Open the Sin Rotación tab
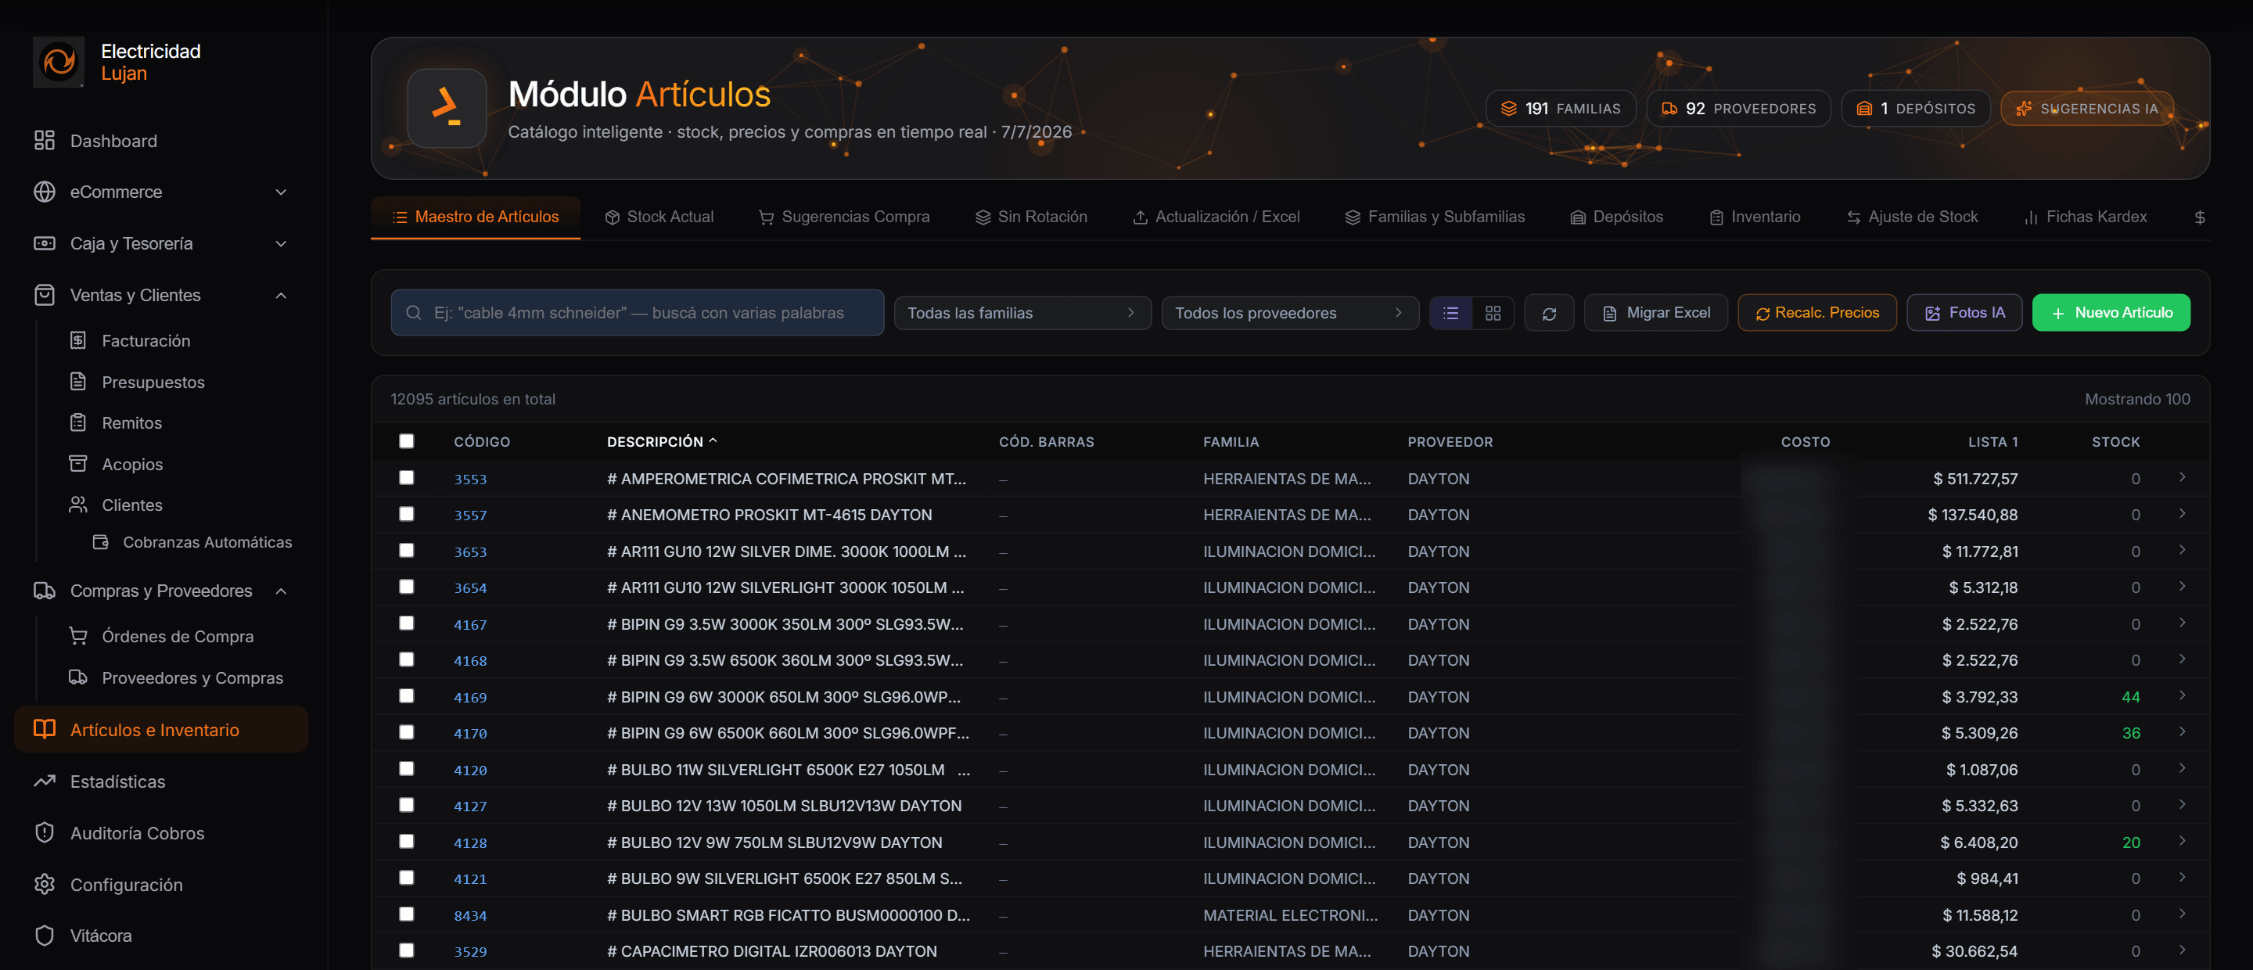 pos(1031,217)
